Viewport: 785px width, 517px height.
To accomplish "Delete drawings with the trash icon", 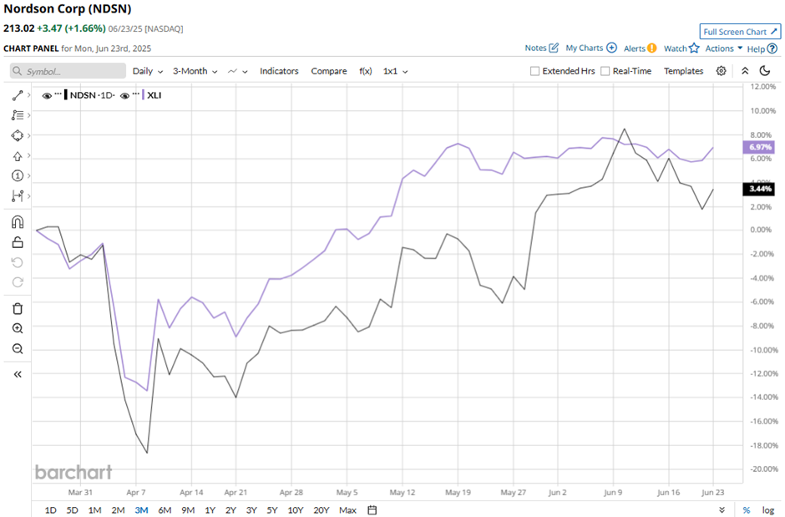I will tap(17, 308).
